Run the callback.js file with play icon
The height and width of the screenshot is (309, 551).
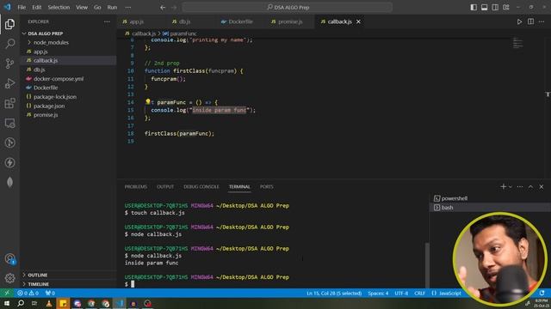pos(519,21)
